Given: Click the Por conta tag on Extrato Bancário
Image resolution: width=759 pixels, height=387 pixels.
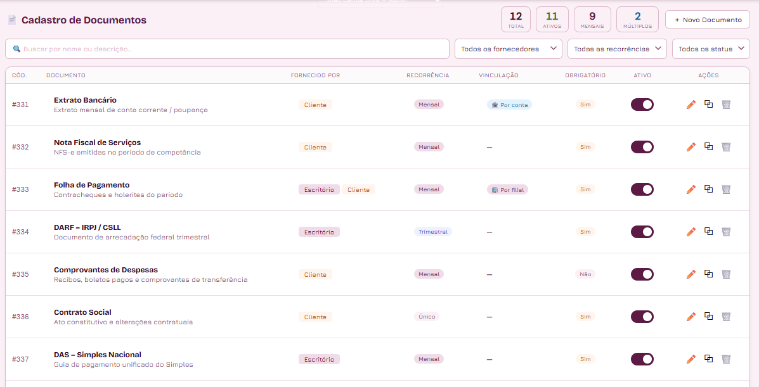Looking at the screenshot, I should coord(509,105).
